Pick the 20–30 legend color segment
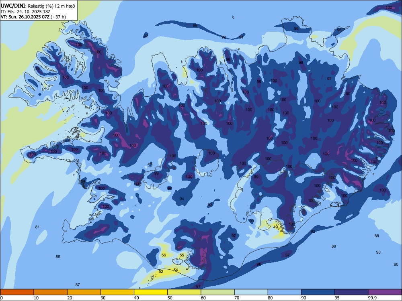This screenshot has height=301, width=402. click(84, 292)
